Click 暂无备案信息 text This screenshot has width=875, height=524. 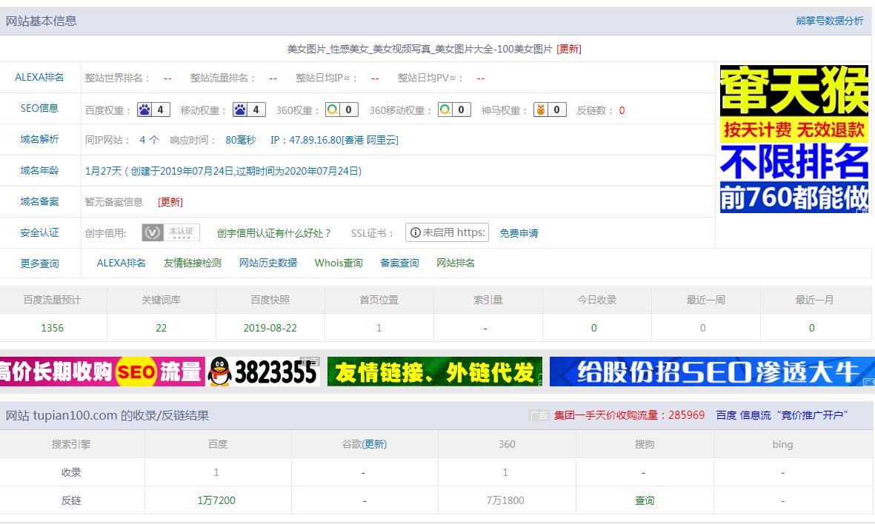tap(114, 202)
